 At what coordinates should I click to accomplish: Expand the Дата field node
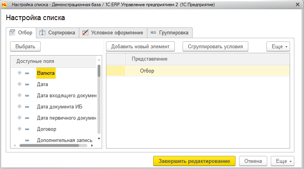click(19, 84)
